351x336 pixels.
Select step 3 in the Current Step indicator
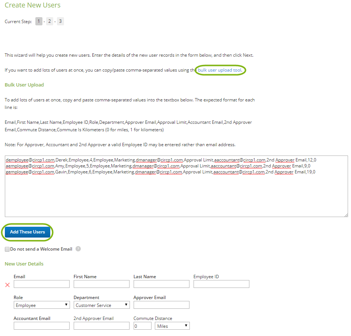pos(60,21)
